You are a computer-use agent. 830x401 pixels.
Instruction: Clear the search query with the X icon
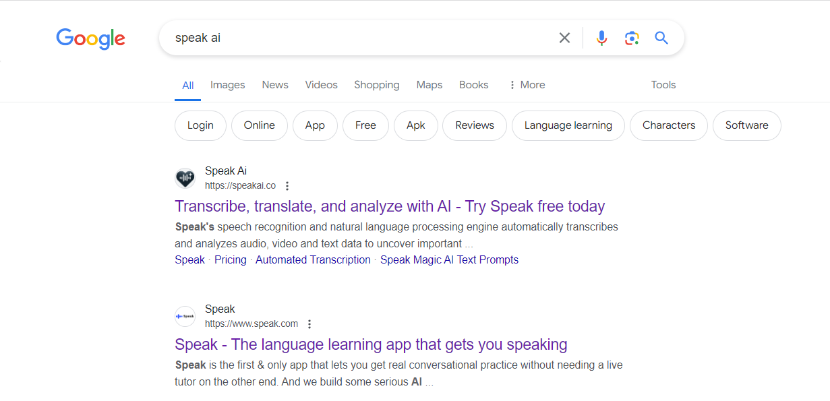[x=564, y=38]
